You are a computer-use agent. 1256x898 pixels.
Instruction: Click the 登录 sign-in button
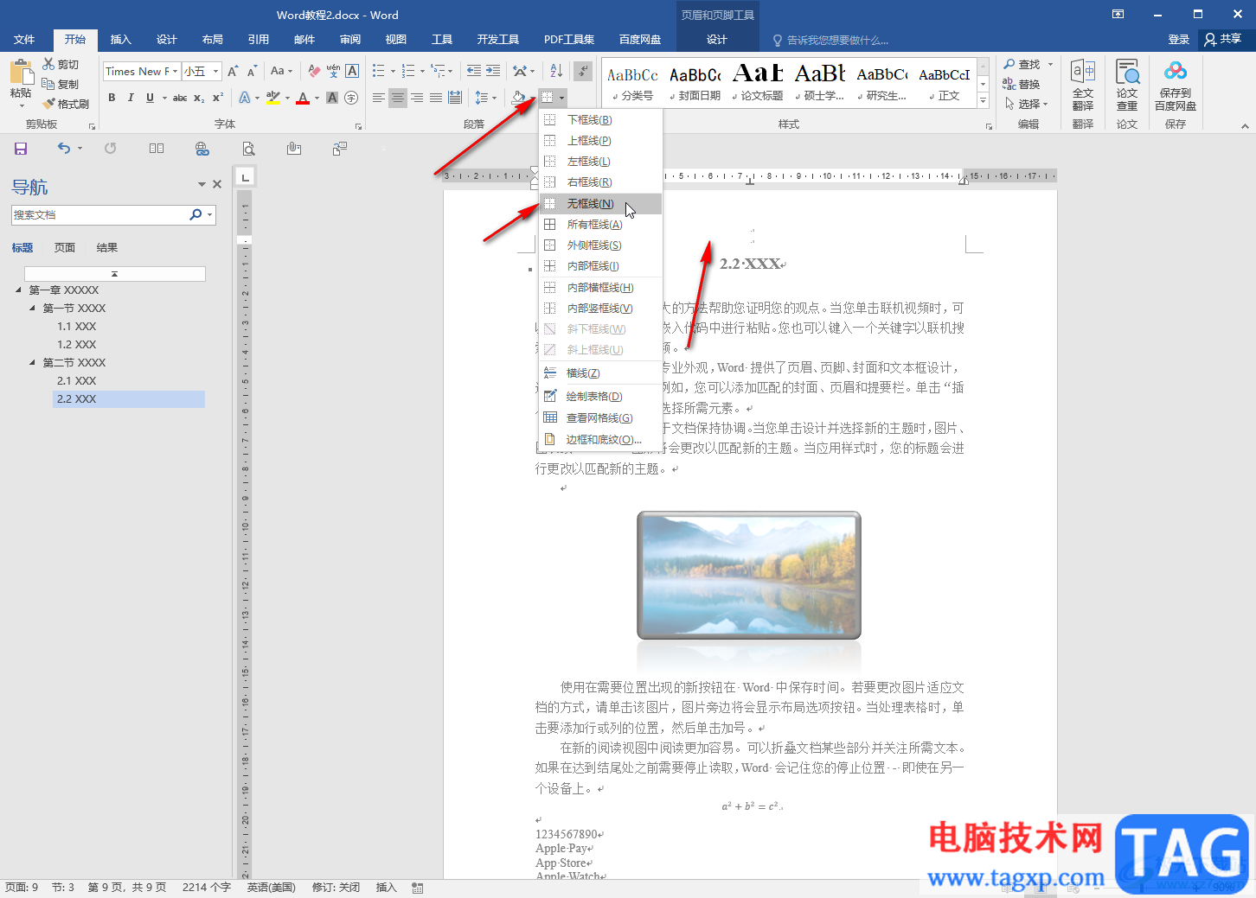coord(1179,40)
